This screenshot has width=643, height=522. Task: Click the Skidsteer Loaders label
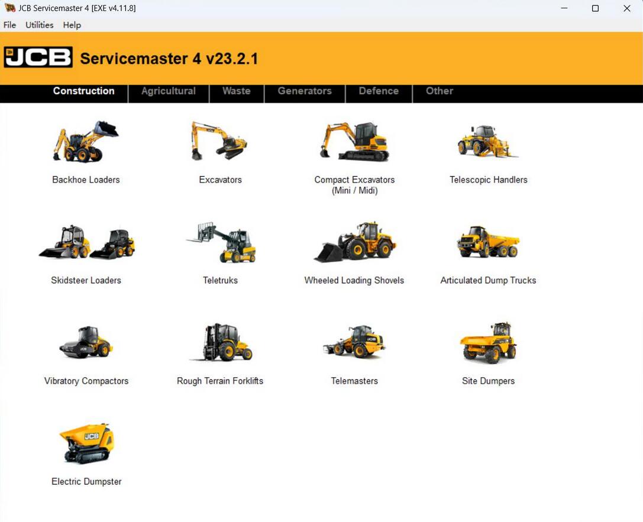pyautogui.click(x=86, y=281)
